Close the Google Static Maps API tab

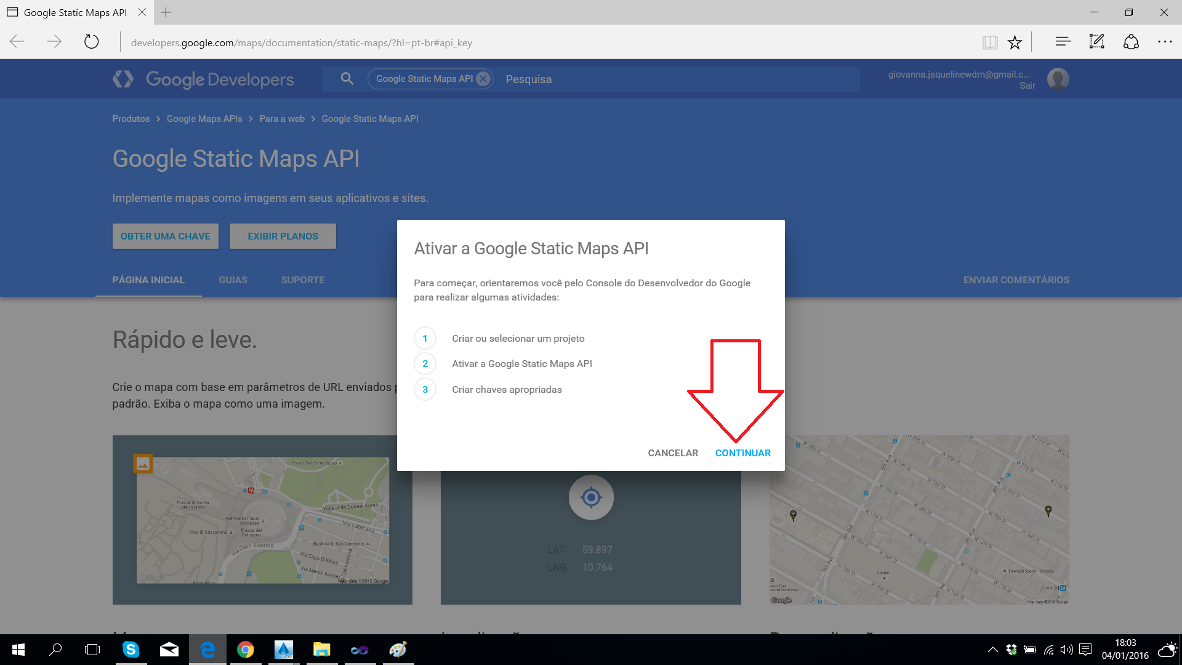click(x=142, y=12)
